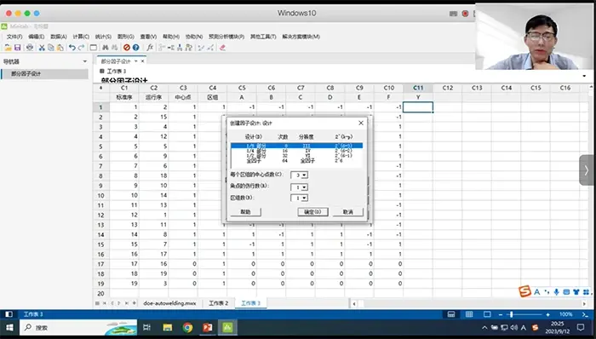596x339 pixels.
Task: Redo the action with the toolbar redo icon
Action: [81, 48]
